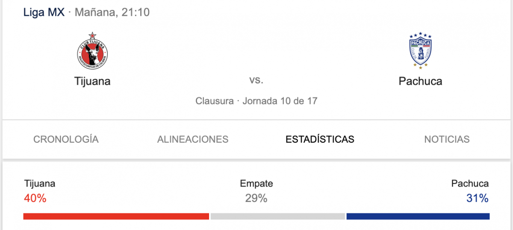Image resolution: width=513 pixels, height=230 pixels.
Task: Go to the Noticias tab
Action: 447,139
